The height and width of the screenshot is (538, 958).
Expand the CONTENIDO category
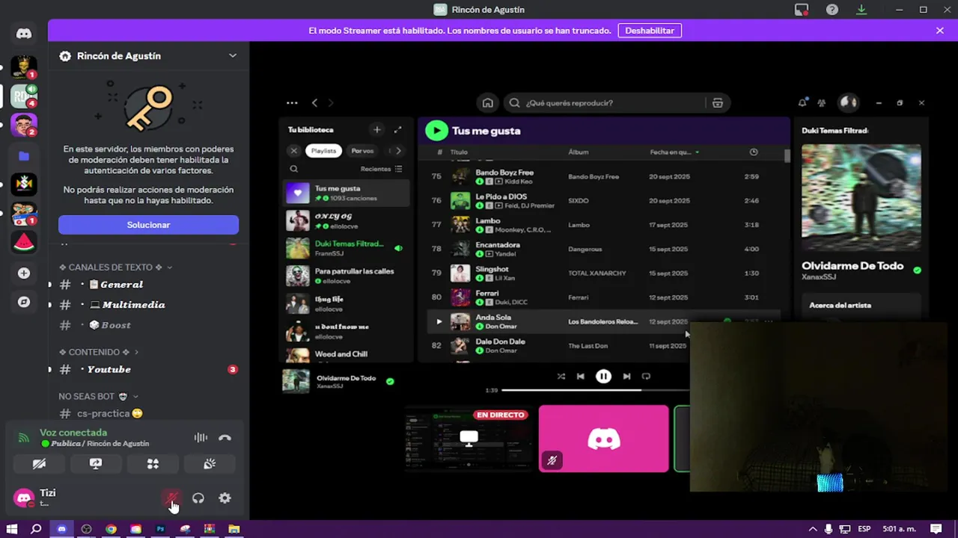point(99,352)
